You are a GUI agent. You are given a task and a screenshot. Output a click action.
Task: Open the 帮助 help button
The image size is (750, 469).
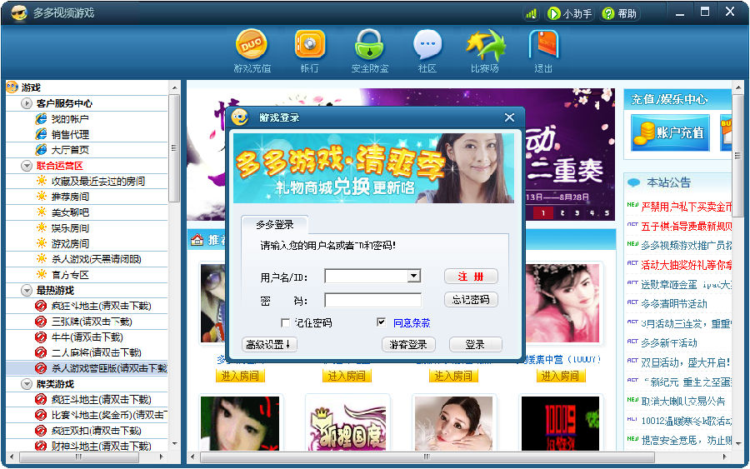(x=620, y=13)
